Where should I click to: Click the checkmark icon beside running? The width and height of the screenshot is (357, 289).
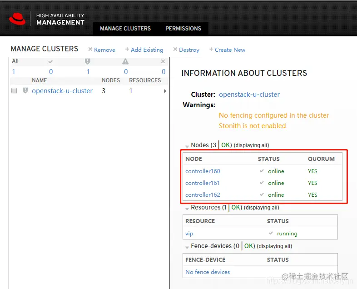click(x=271, y=233)
